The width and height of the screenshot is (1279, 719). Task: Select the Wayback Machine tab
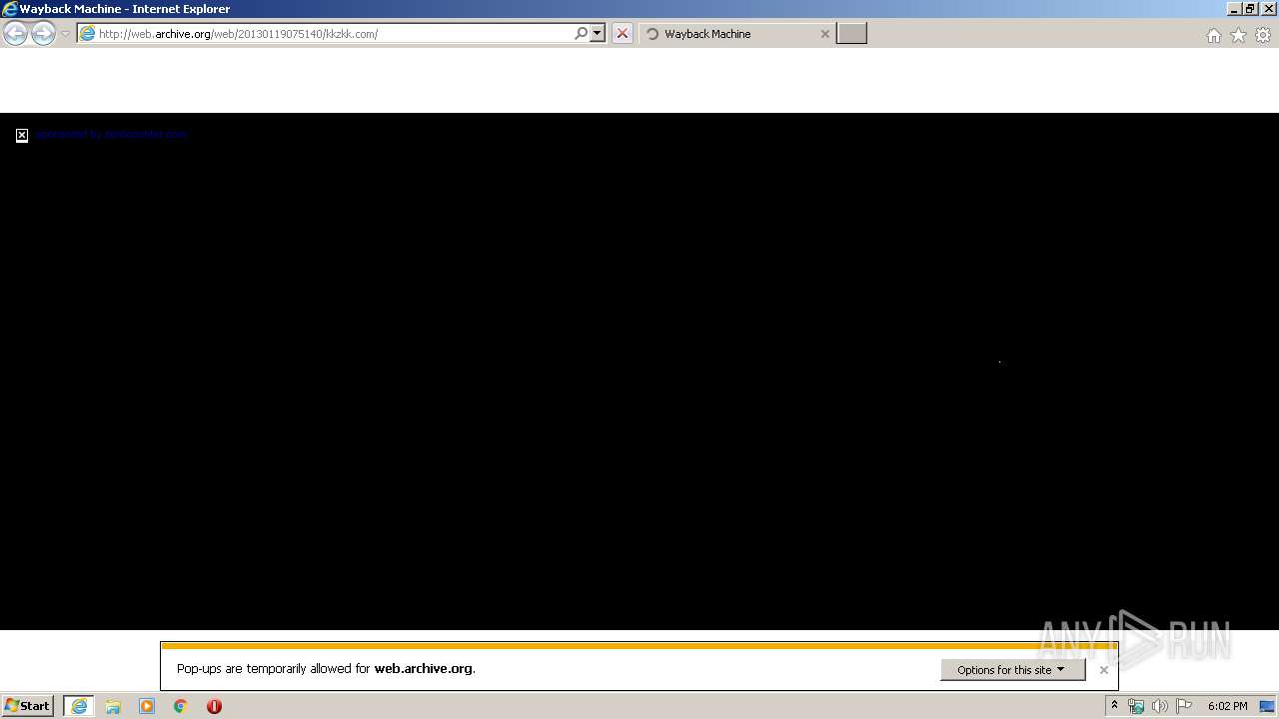click(x=736, y=34)
